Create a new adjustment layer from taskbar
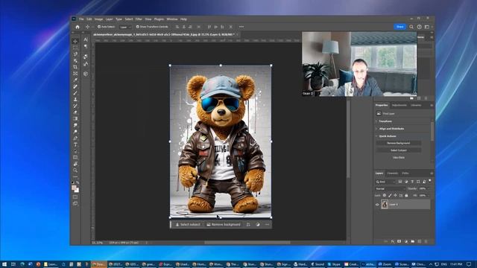The height and width of the screenshot is (268, 477). coord(258,225)
